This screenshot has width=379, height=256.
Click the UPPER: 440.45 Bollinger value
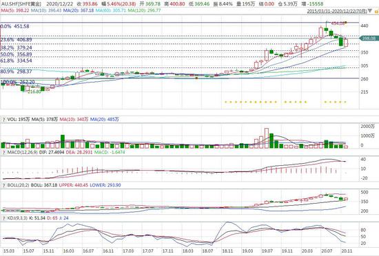pos(74,185)
